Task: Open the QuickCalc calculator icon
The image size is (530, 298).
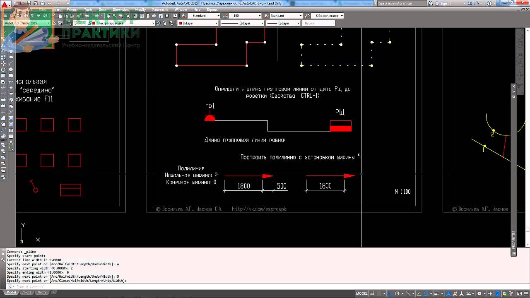Action: click(166, 16)
